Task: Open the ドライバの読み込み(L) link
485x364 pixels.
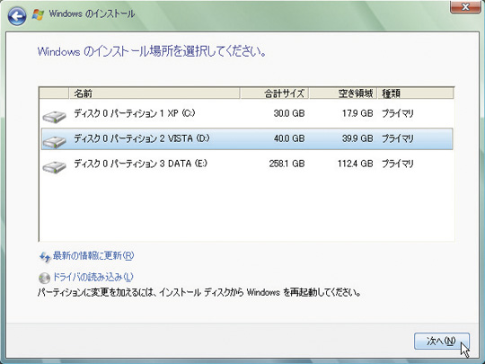Action: (x=93, y=277)
